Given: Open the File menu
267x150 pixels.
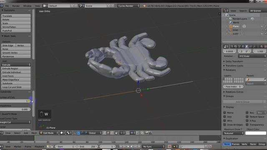Looking at the screenshot, I should point(7,6).
